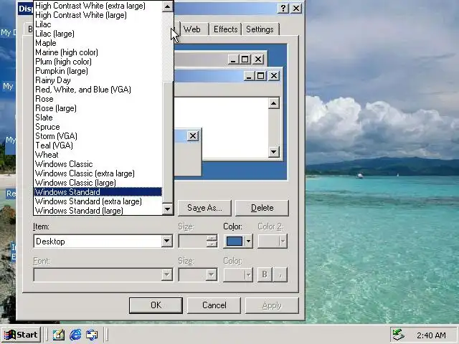
Task: Switch to the Web tab
Action: click(192, 29)
